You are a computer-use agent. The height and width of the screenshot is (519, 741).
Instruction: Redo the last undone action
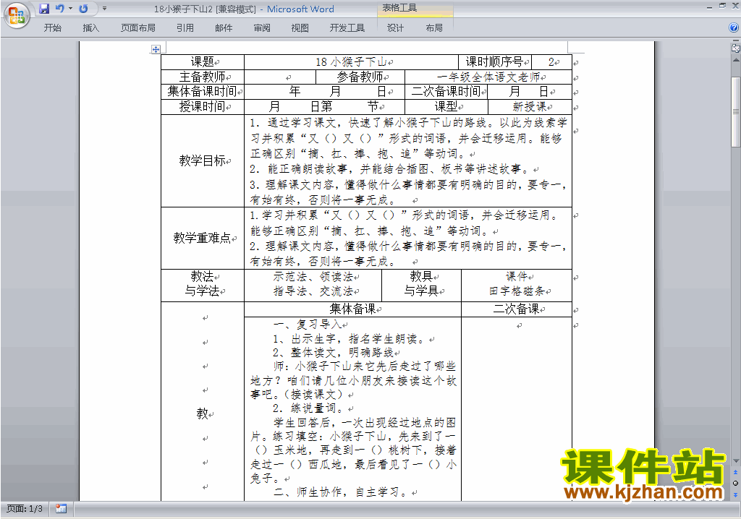84,9
